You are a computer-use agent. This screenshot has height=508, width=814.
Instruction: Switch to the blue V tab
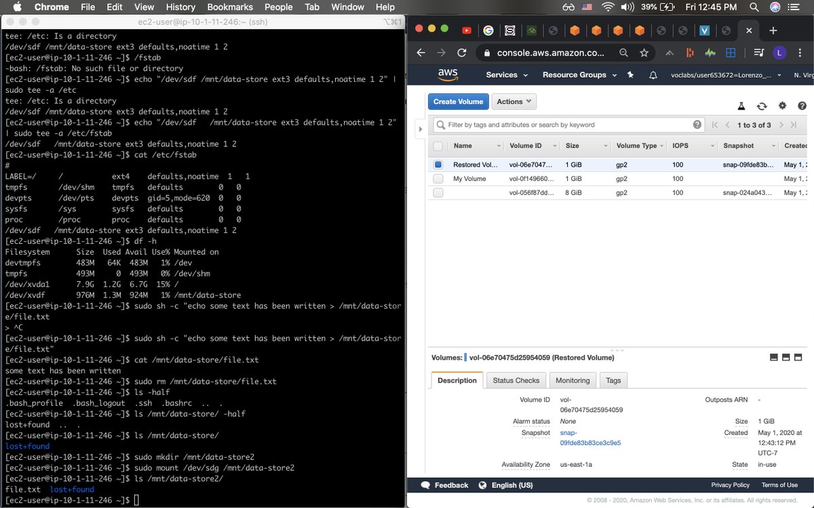pyautogui.click(x=705, y=30)
